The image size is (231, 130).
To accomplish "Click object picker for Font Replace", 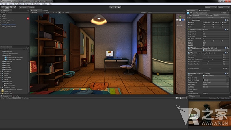I will [228, 82].
